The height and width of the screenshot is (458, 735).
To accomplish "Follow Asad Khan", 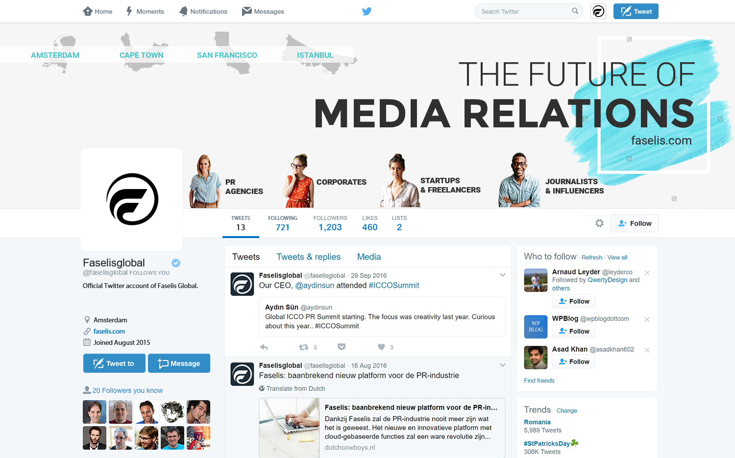I will click(574, 362).
